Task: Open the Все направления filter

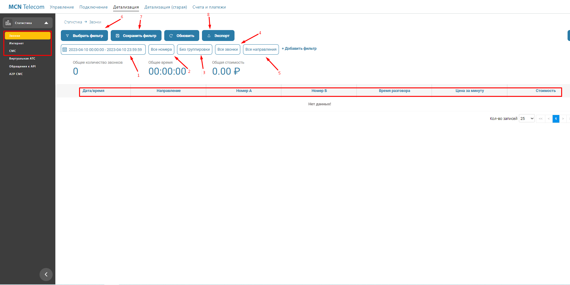Action: click(261, 49)
